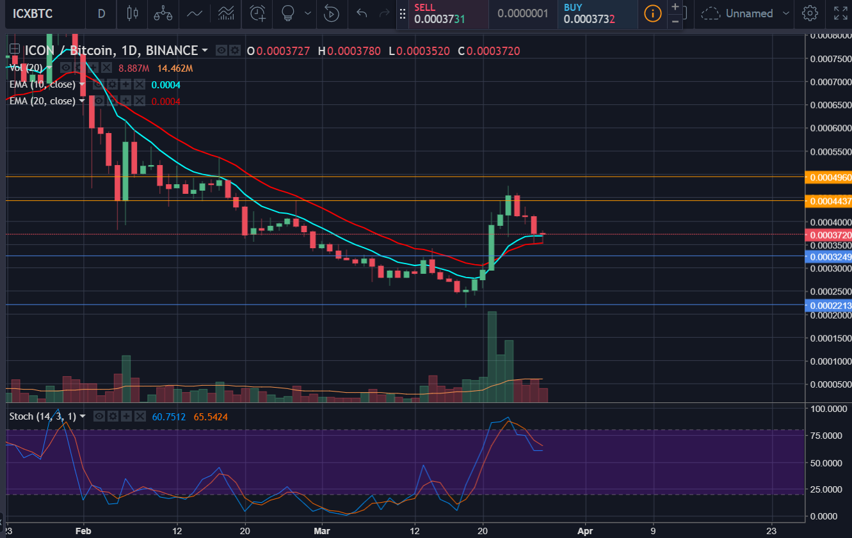Image resolution: width=852 pixels, height=538 pixels.
Task: Click plus icon on Vol (20) row
Action: point(93,68)
